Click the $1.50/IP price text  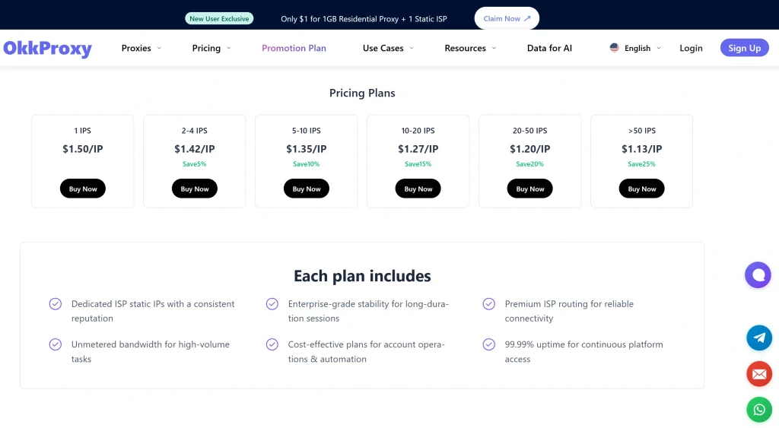82,148
